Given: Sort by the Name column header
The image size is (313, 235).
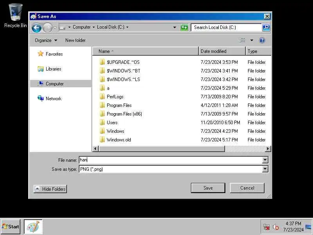Looking at the screenshot, I should point(145,51).
